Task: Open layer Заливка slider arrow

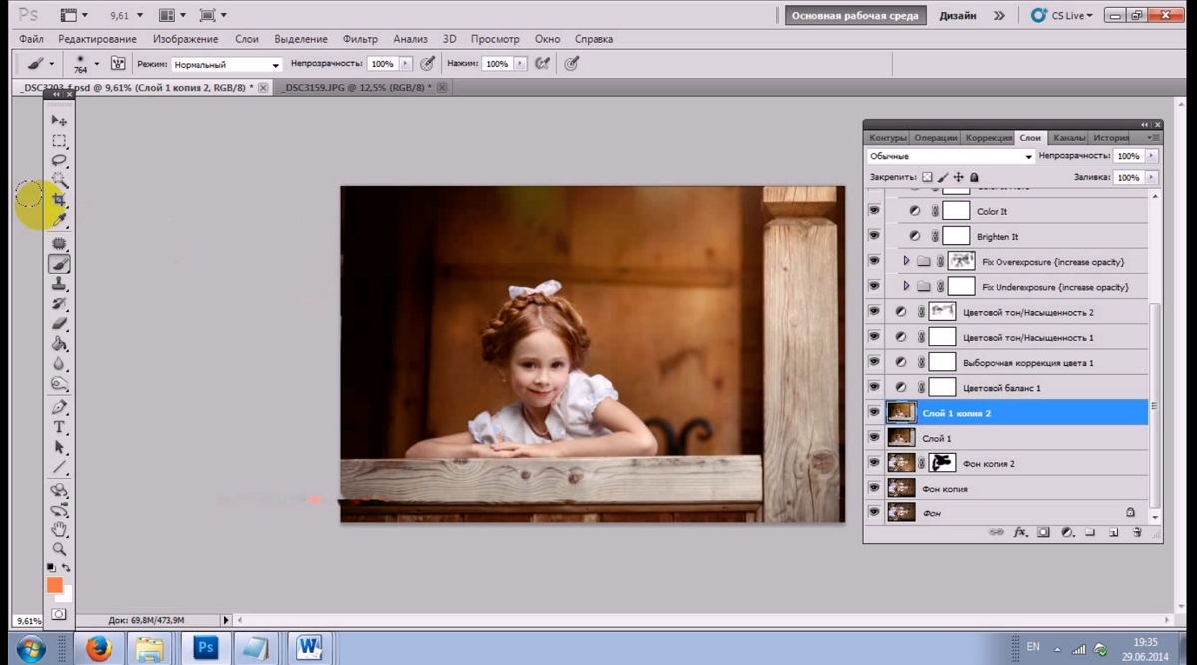Action: (1153, 177)
